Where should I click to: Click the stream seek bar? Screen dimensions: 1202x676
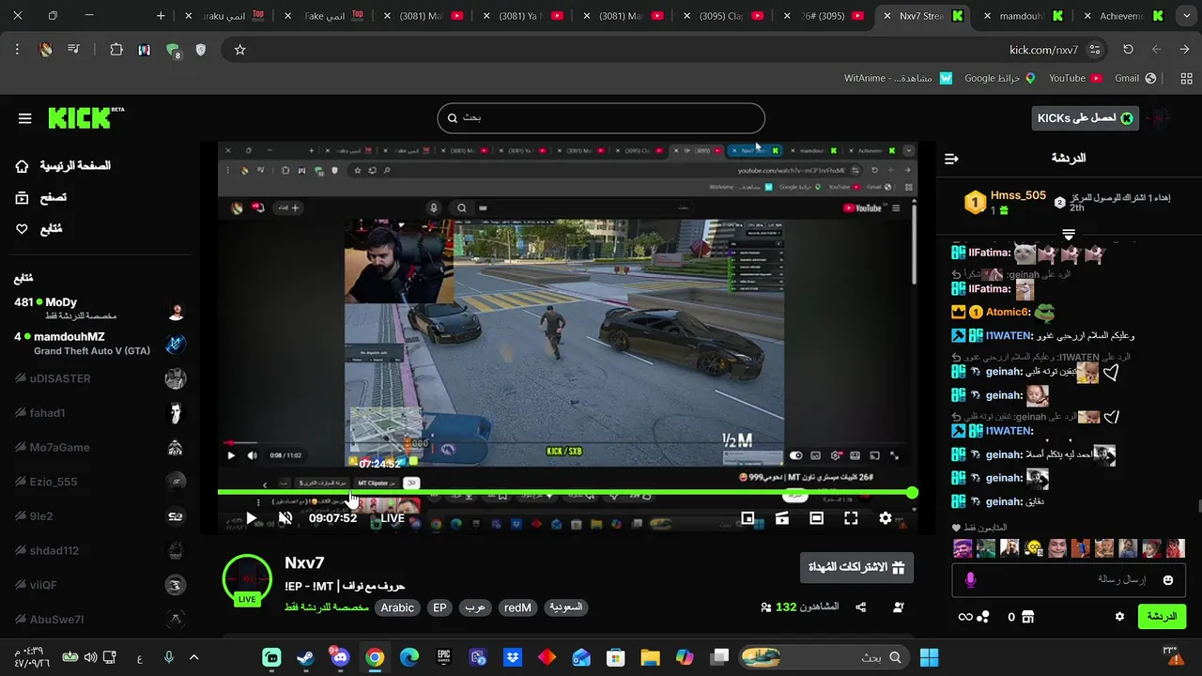pos(565,492)
